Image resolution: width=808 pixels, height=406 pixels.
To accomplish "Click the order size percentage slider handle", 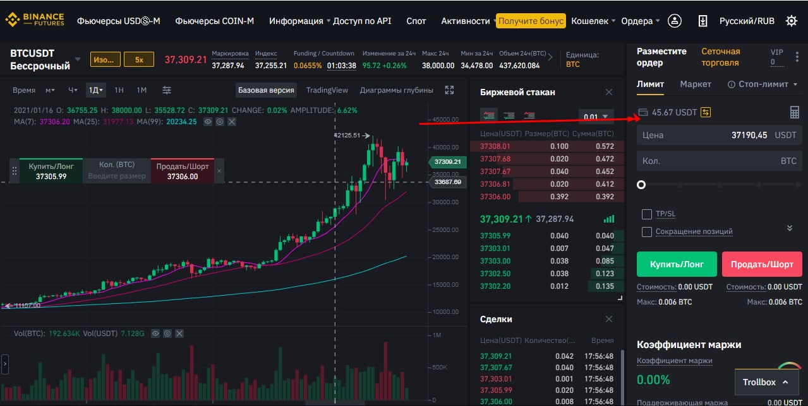I will click(641, 185).
